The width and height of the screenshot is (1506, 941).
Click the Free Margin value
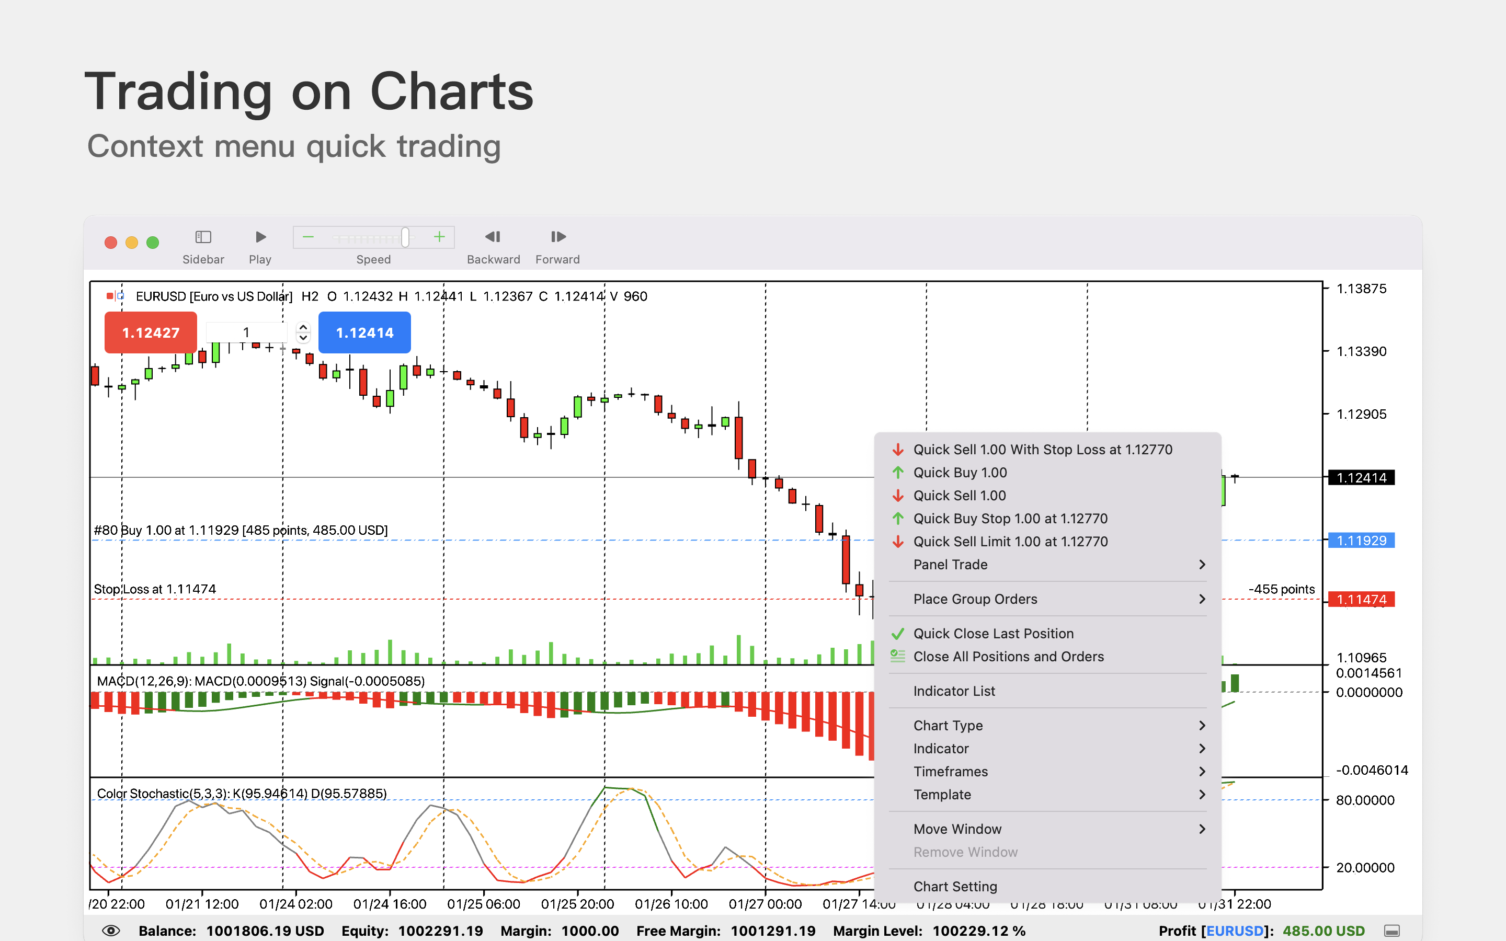(x=773, y=931)
